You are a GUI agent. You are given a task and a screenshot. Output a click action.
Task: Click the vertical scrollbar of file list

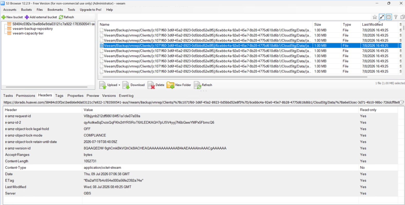pos(403,28)
